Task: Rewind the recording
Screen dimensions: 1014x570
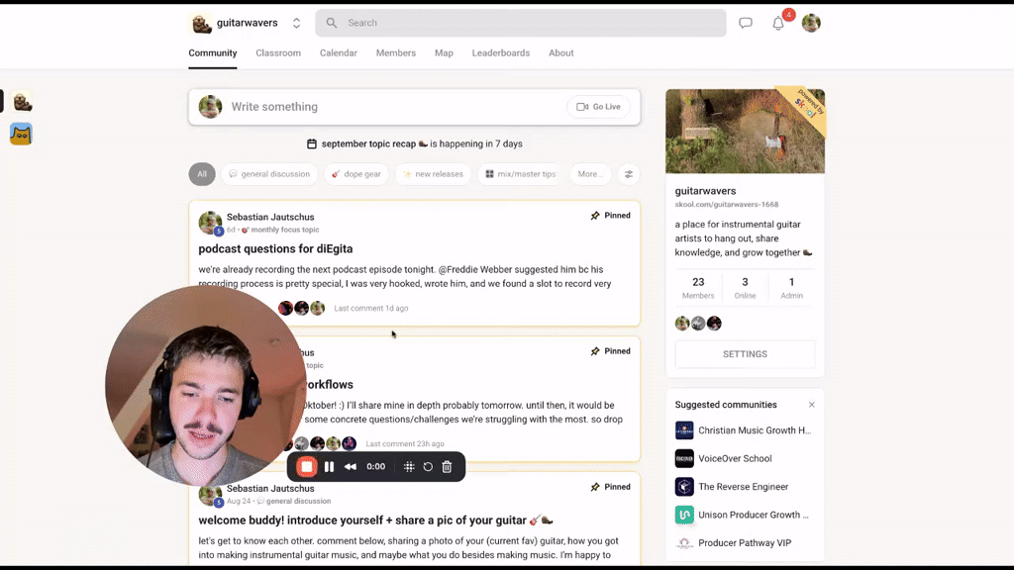Action: [x=351, y=467]
